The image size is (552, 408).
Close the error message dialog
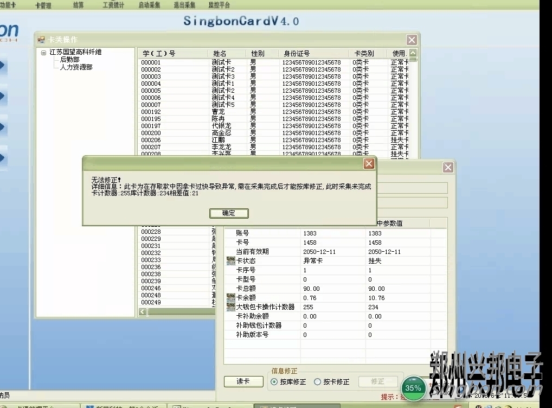pos(369,164)
